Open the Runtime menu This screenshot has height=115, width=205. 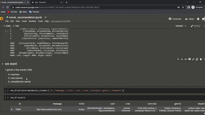tap(32, 21)
